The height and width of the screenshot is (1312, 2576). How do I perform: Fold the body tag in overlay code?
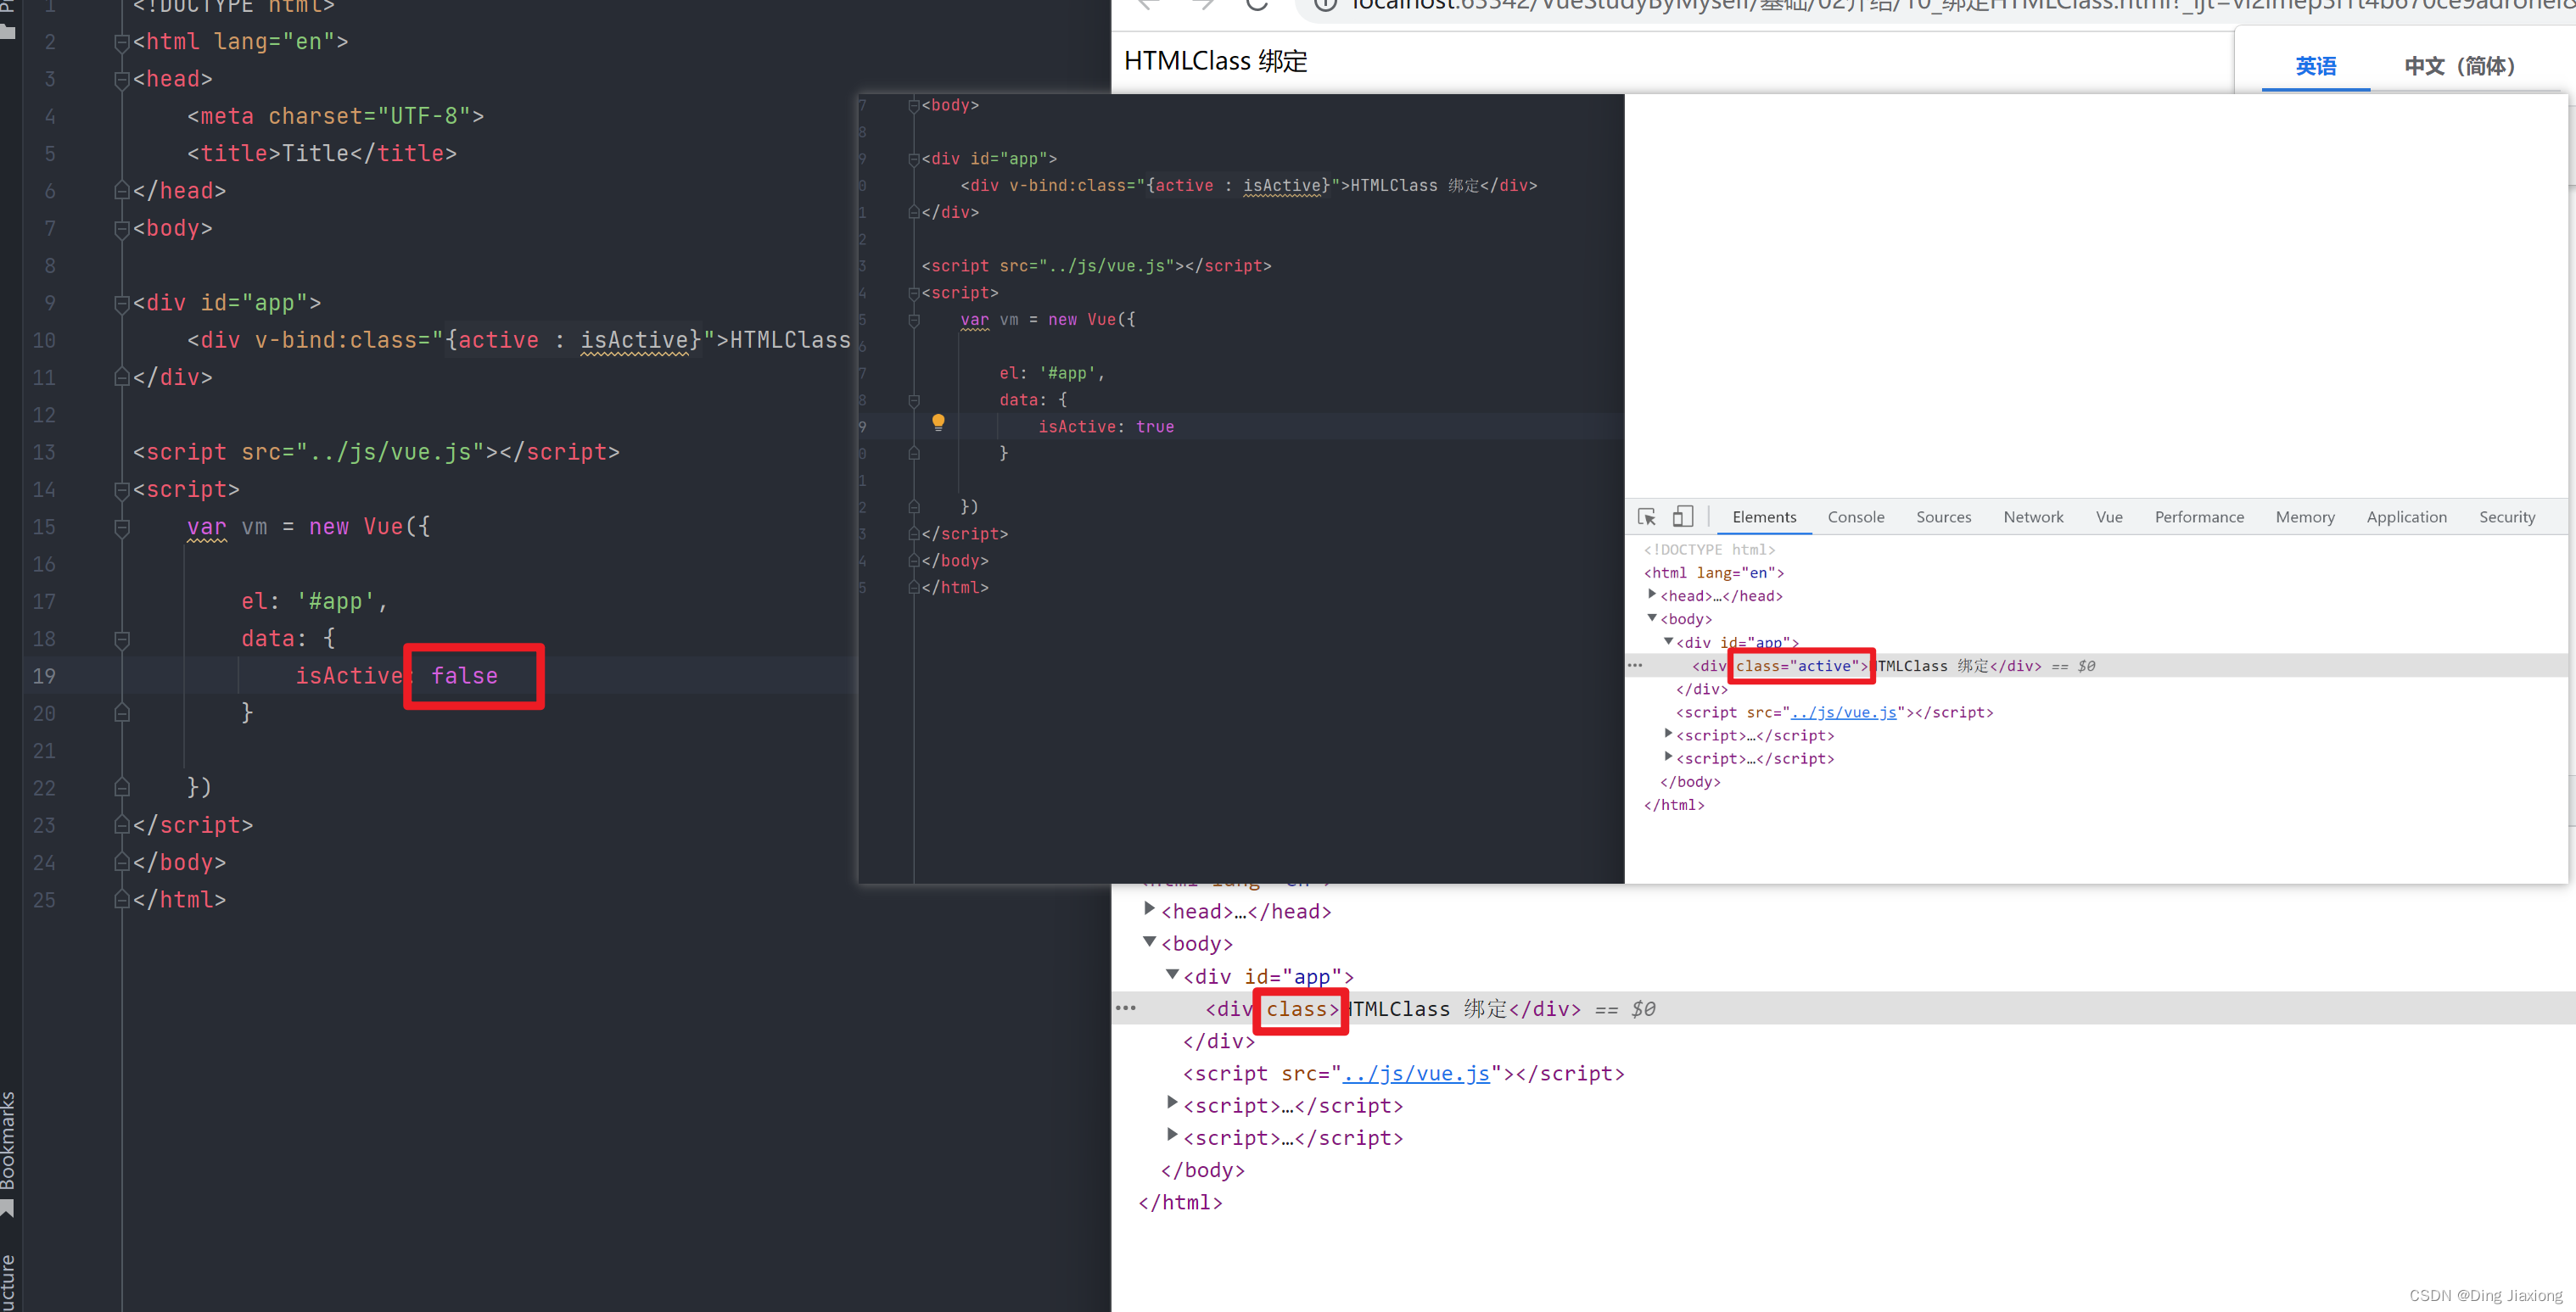pos(913,105)
